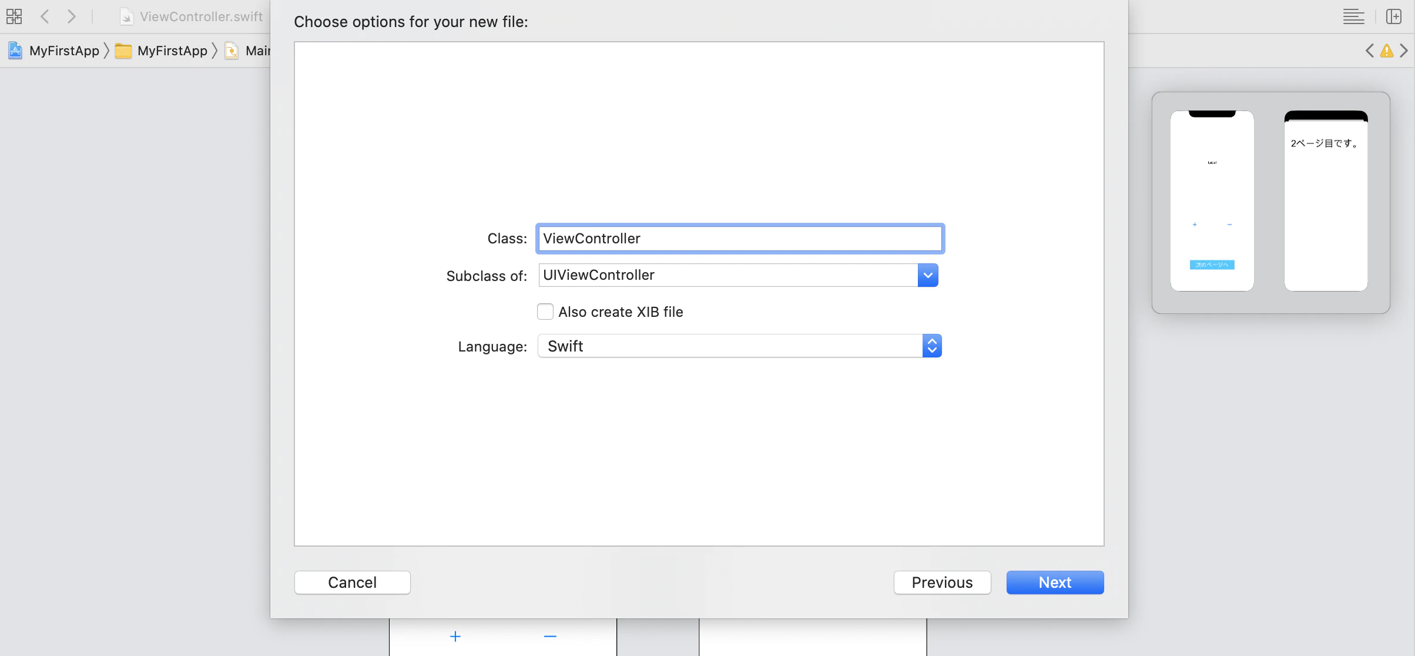Image resolution: width=1415 pixels, height=656 pixels.
Task: Jump to next issue arrow
Action: point(1404,51)
